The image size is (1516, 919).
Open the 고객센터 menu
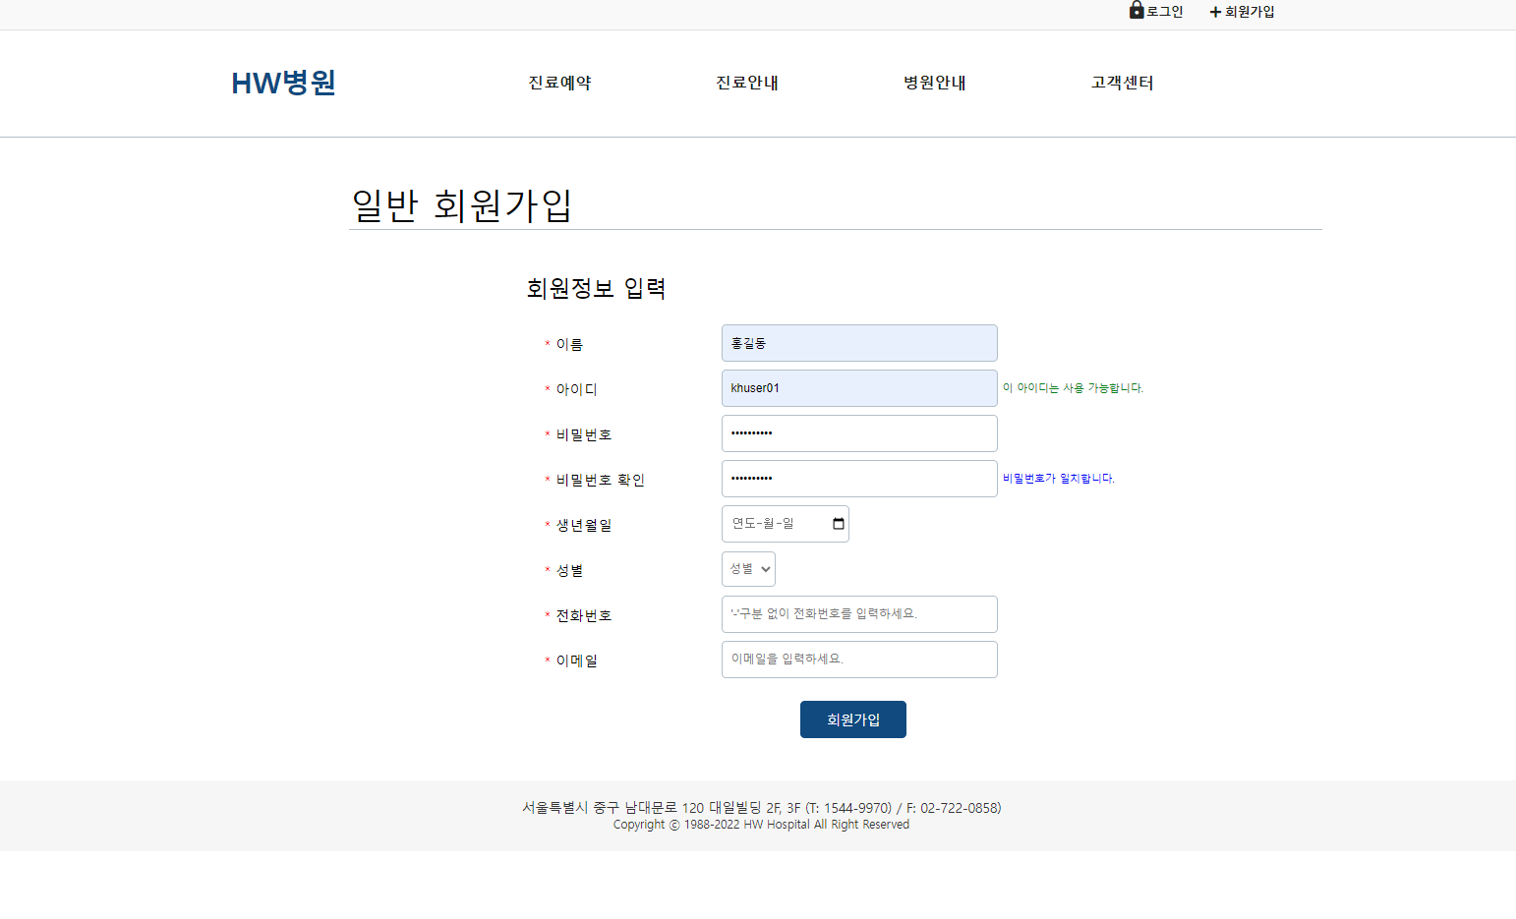[1121, 83]
